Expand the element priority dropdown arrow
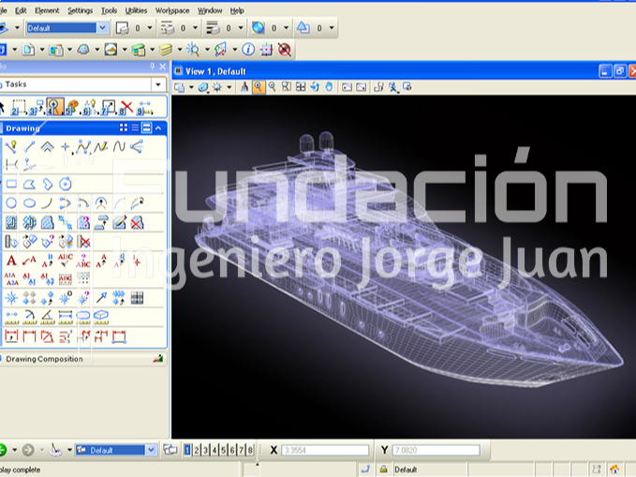Screen dimensions: 636x477 tap(332, 27)
